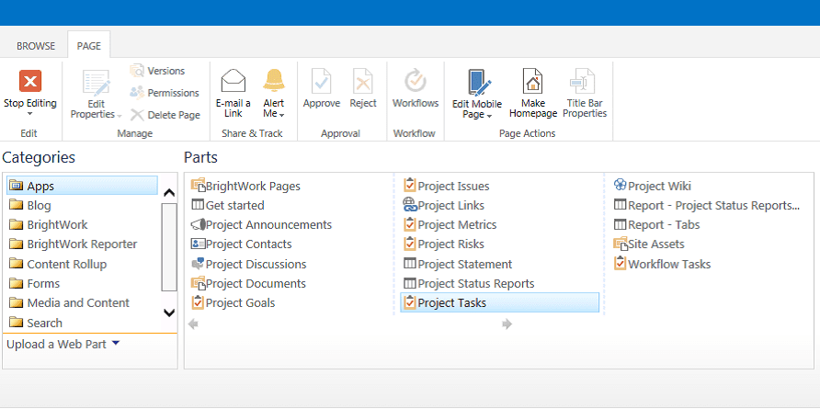
Task: Open the E-mail a Link envelope icon
Action: point(233,81)
